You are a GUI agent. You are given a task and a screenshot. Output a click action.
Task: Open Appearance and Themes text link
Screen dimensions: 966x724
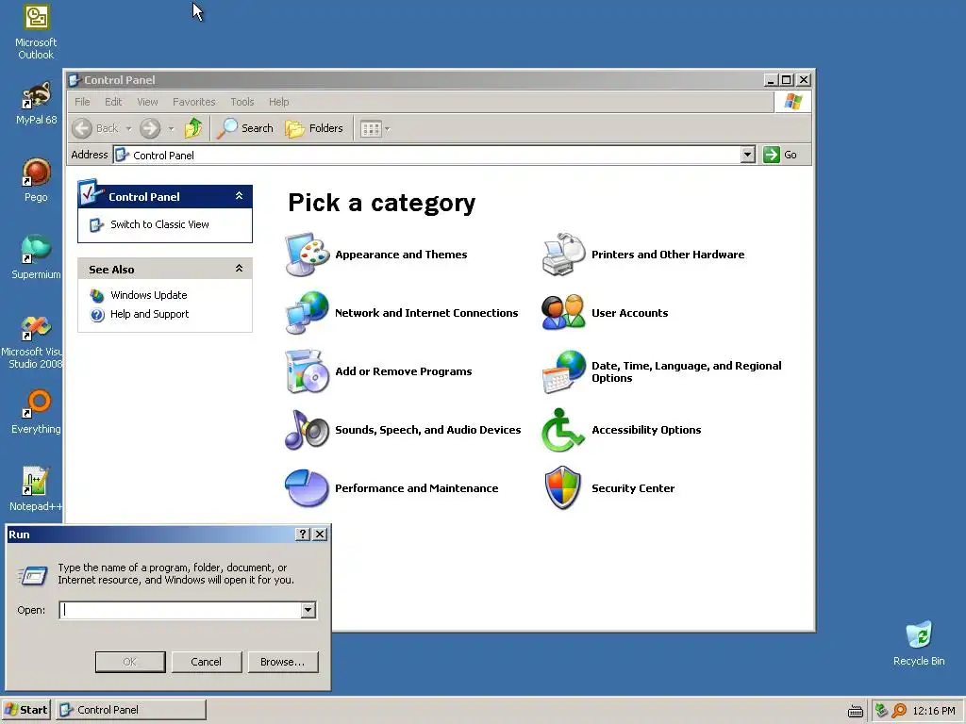[x=401, y=255]
